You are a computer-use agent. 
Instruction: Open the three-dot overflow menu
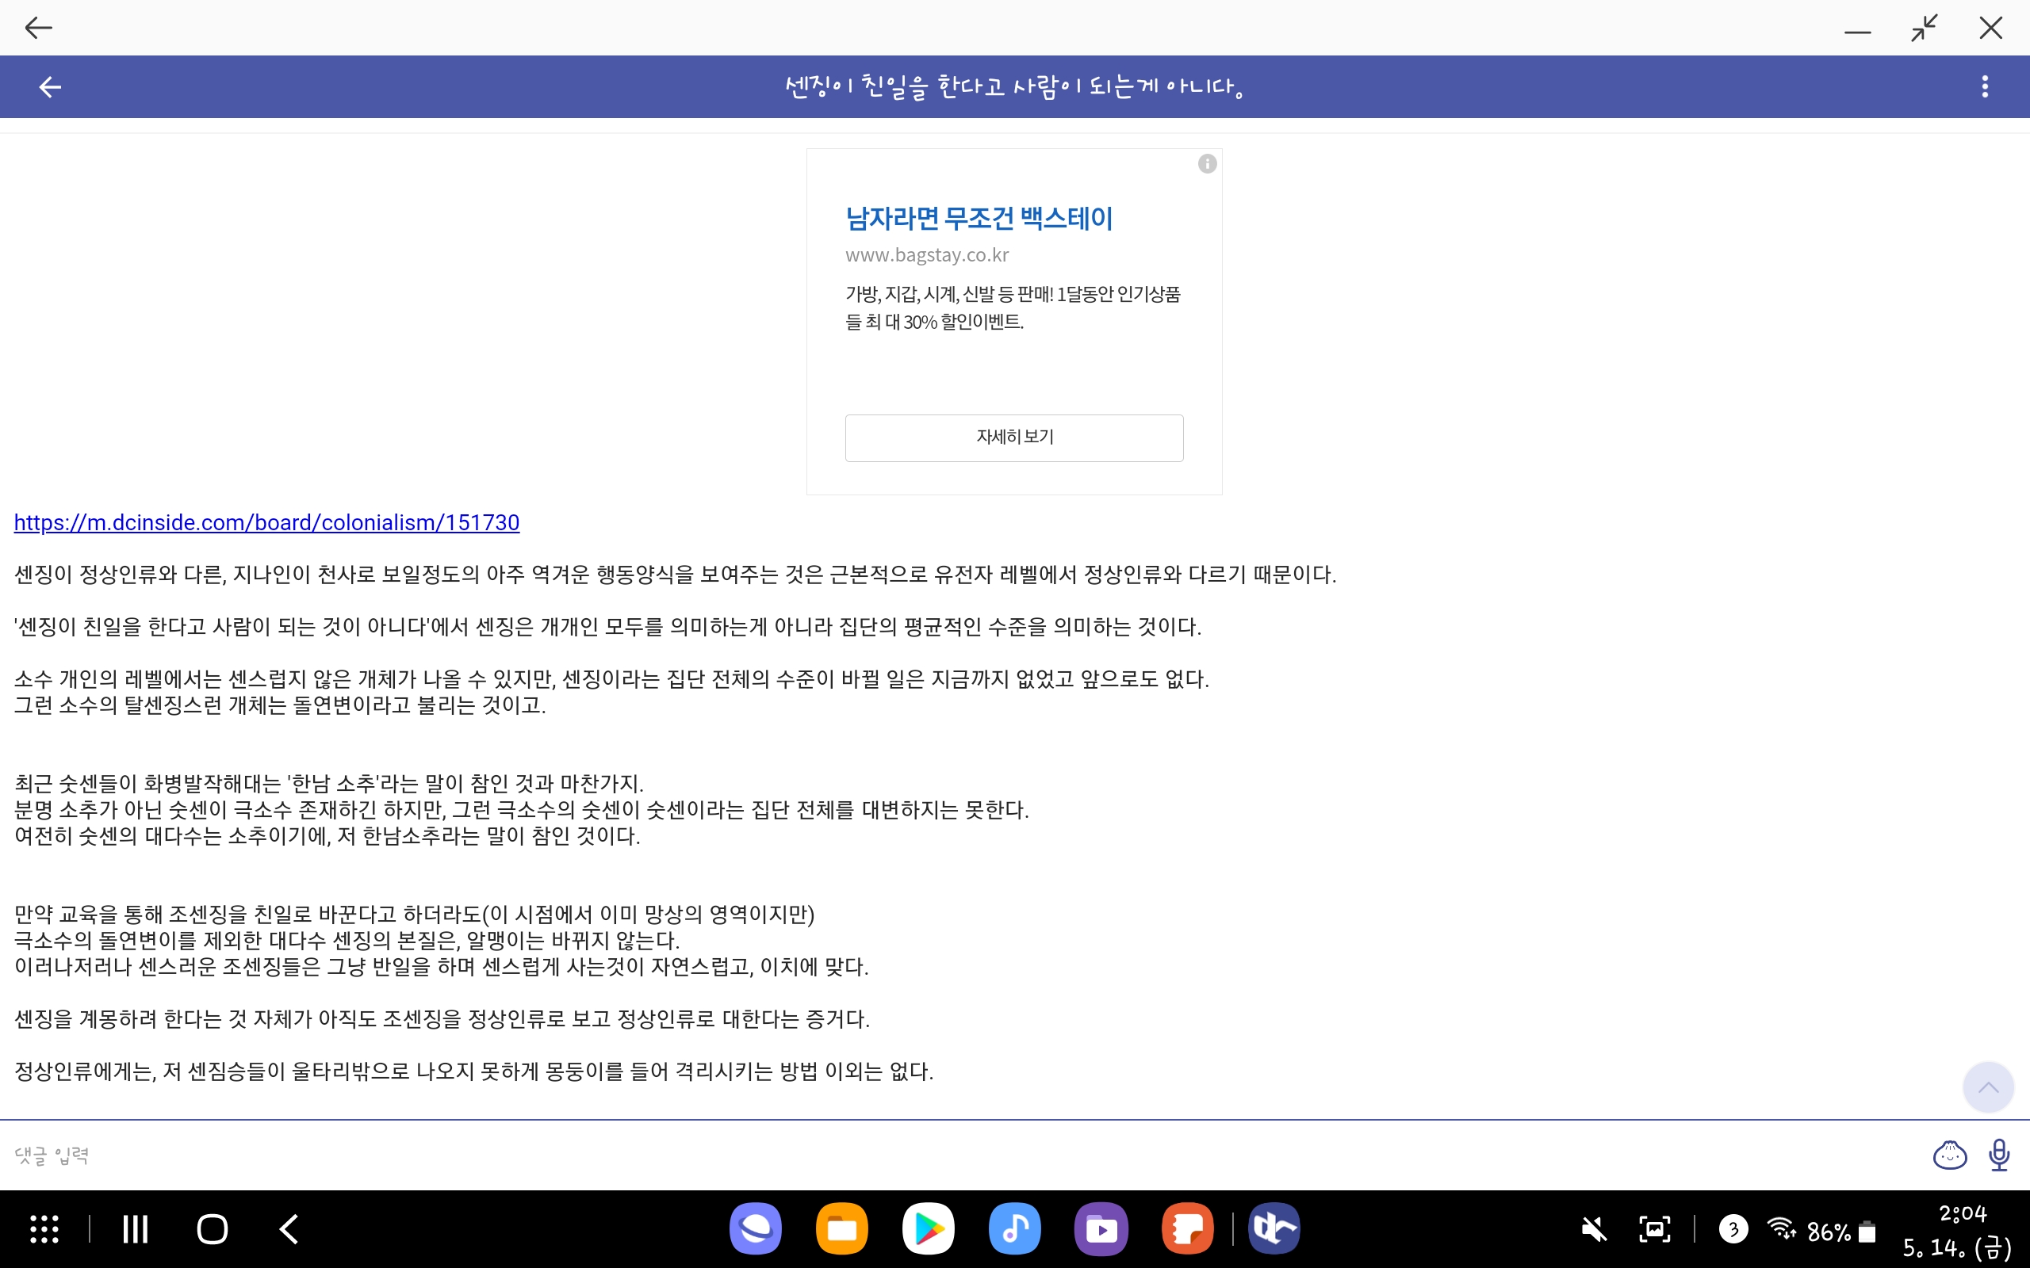[x=1985, y=86]
